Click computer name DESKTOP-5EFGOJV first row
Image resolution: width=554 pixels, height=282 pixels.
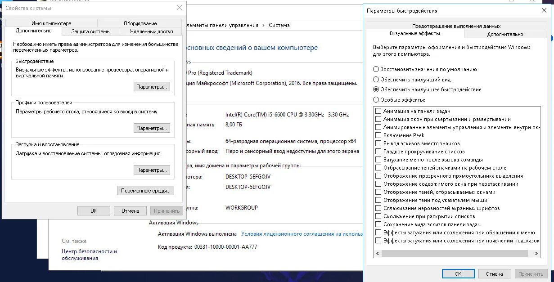(248, 177)
